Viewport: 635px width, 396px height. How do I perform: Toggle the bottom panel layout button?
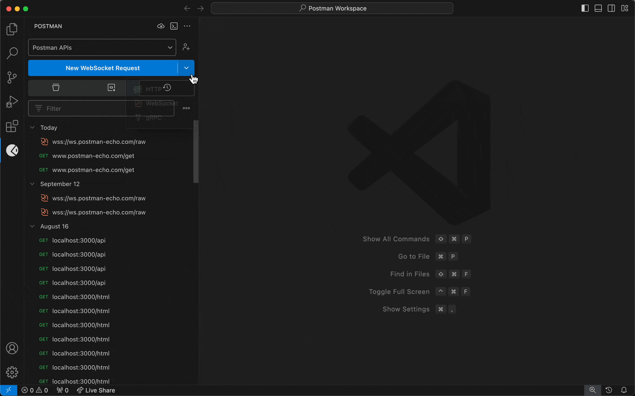(598, 8)
